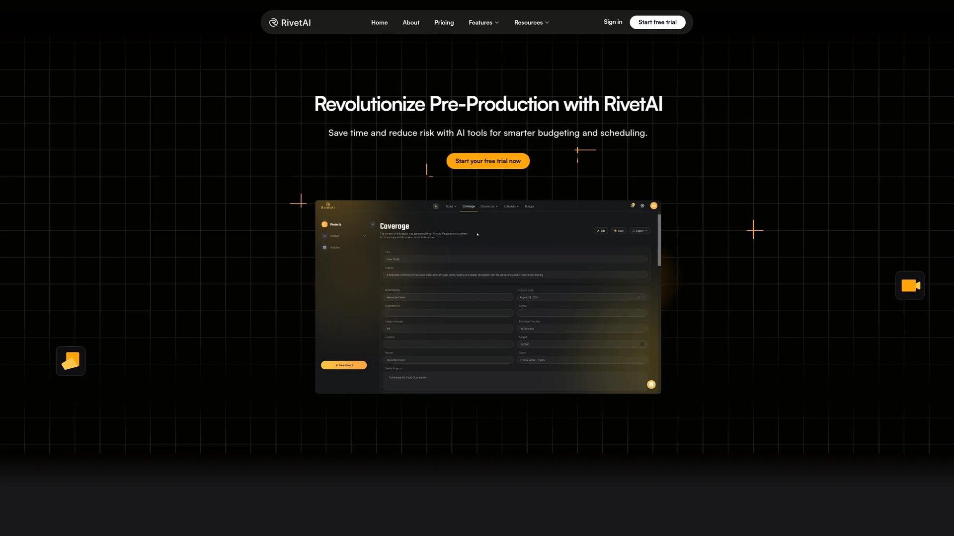Click the floating orange cards icon
Screen dimensions: 954x536
[x=71, y=361]
